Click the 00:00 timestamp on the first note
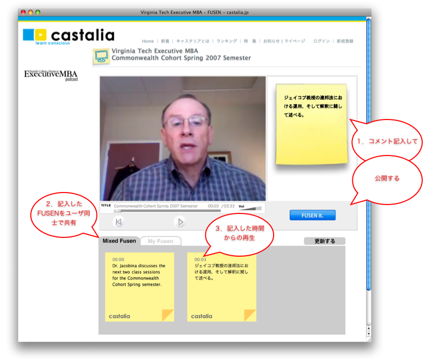The height and width of the screenshot is (360, 429). point(118,259)
